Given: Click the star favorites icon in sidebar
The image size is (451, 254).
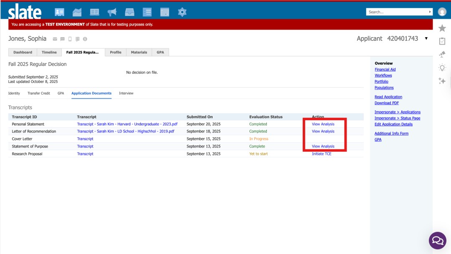Looking at the screenshot, I should [442, 28].
